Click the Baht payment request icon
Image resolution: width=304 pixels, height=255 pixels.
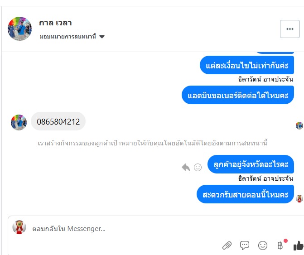pyautogui.click(x=280, y=245)
